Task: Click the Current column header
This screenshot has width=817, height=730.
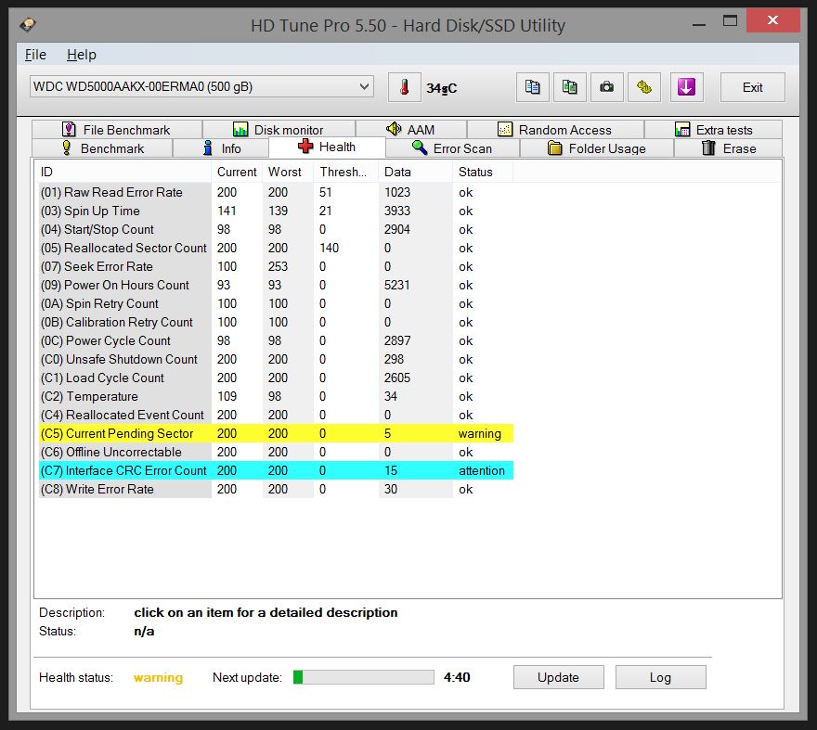Action: click(237, 172)
